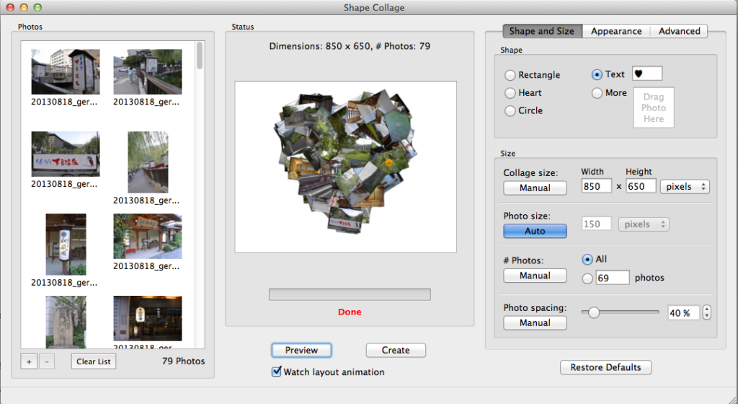This screenshot has height=404, width=738.
Task: Add photos with the plus button
Action: click(x=29, y=361)
